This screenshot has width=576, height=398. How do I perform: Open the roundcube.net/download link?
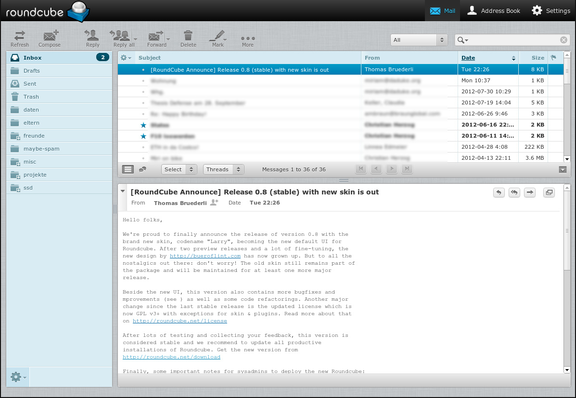tap(172, 357)
